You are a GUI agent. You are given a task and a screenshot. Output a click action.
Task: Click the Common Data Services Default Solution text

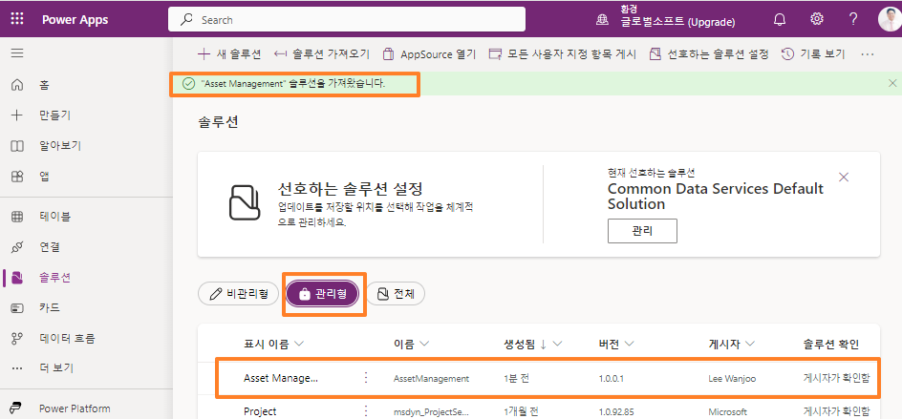(x=716, y=196)
